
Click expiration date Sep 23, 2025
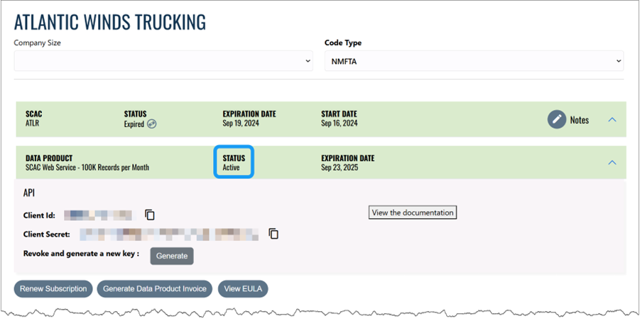tap(340, 167)
